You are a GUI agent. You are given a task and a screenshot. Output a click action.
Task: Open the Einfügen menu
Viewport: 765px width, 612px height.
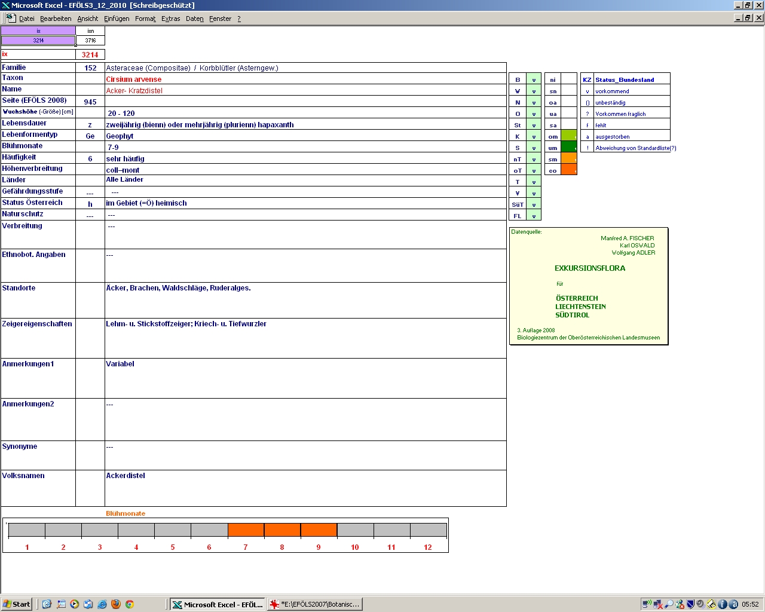point(117,19)
